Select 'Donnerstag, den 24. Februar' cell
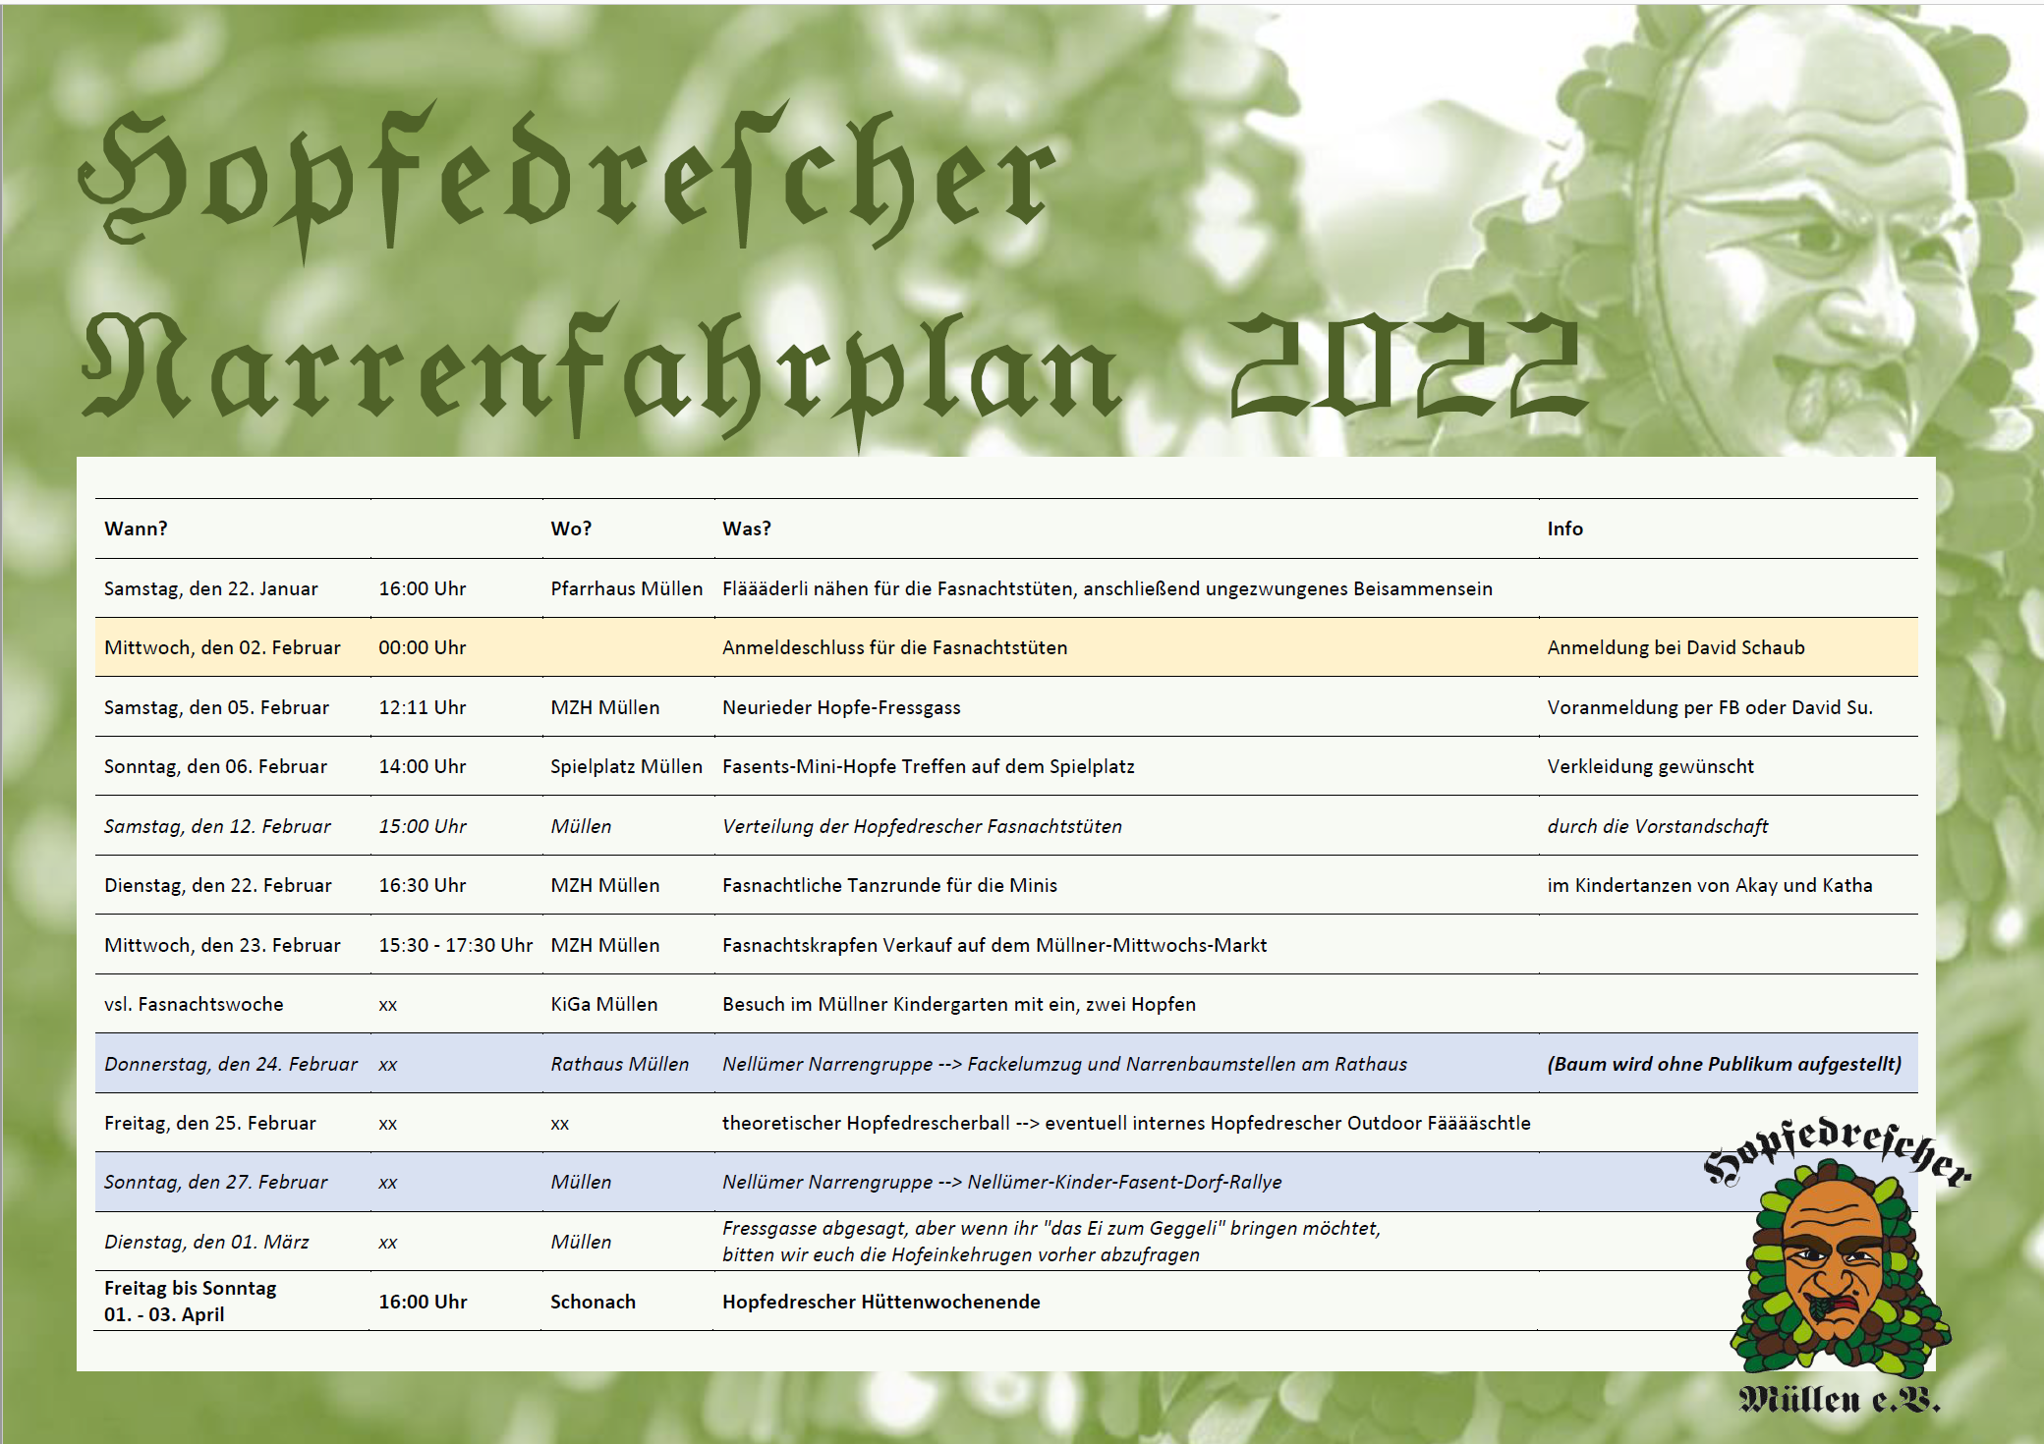Viewport: 2044px width, 1444px height. pyautogui.click(x=231, y=1064)
